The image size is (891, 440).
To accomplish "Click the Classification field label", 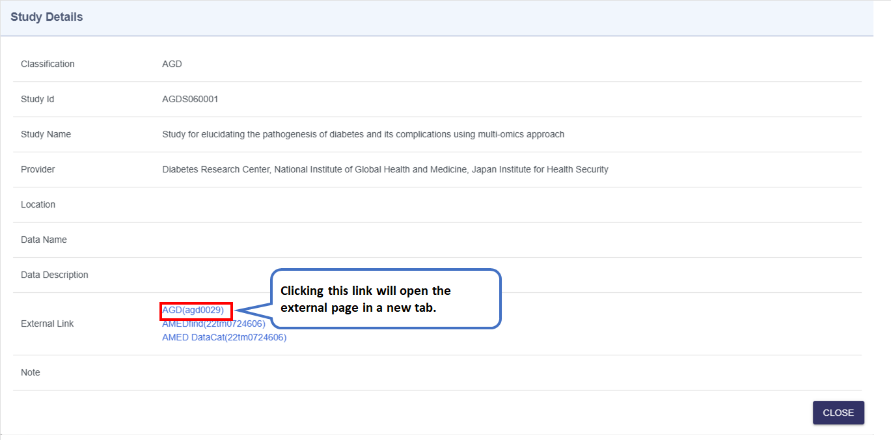I will click(x=48, y=64).
